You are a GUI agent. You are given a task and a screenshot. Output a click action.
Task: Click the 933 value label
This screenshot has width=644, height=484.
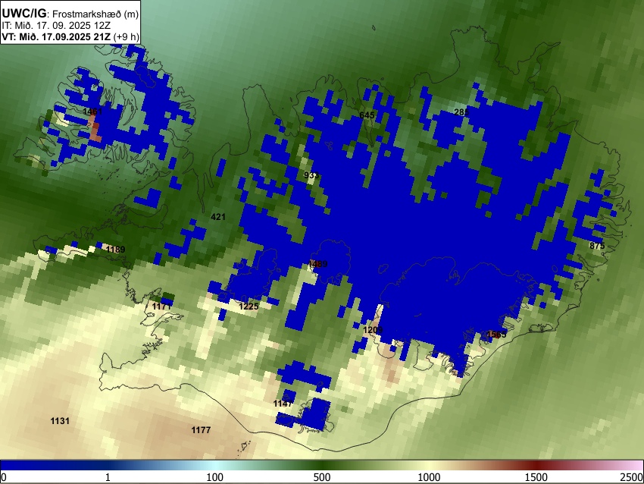click(x=311, y=175)
